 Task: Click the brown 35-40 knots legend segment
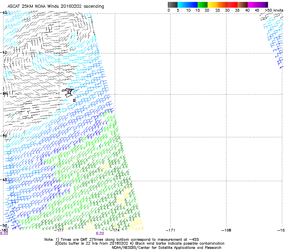point(243,5)
